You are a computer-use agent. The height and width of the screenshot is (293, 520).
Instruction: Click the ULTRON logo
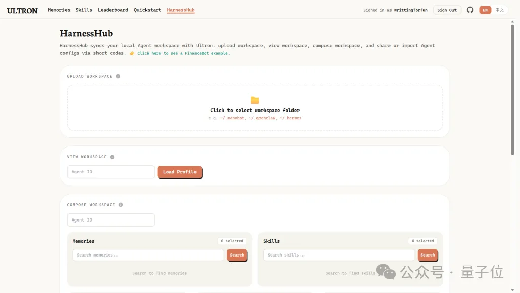22,10
